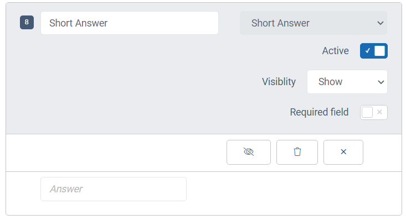Click the chevron arrow of question type selector
The width and height of the screenshot is (406, 220).
380,23
